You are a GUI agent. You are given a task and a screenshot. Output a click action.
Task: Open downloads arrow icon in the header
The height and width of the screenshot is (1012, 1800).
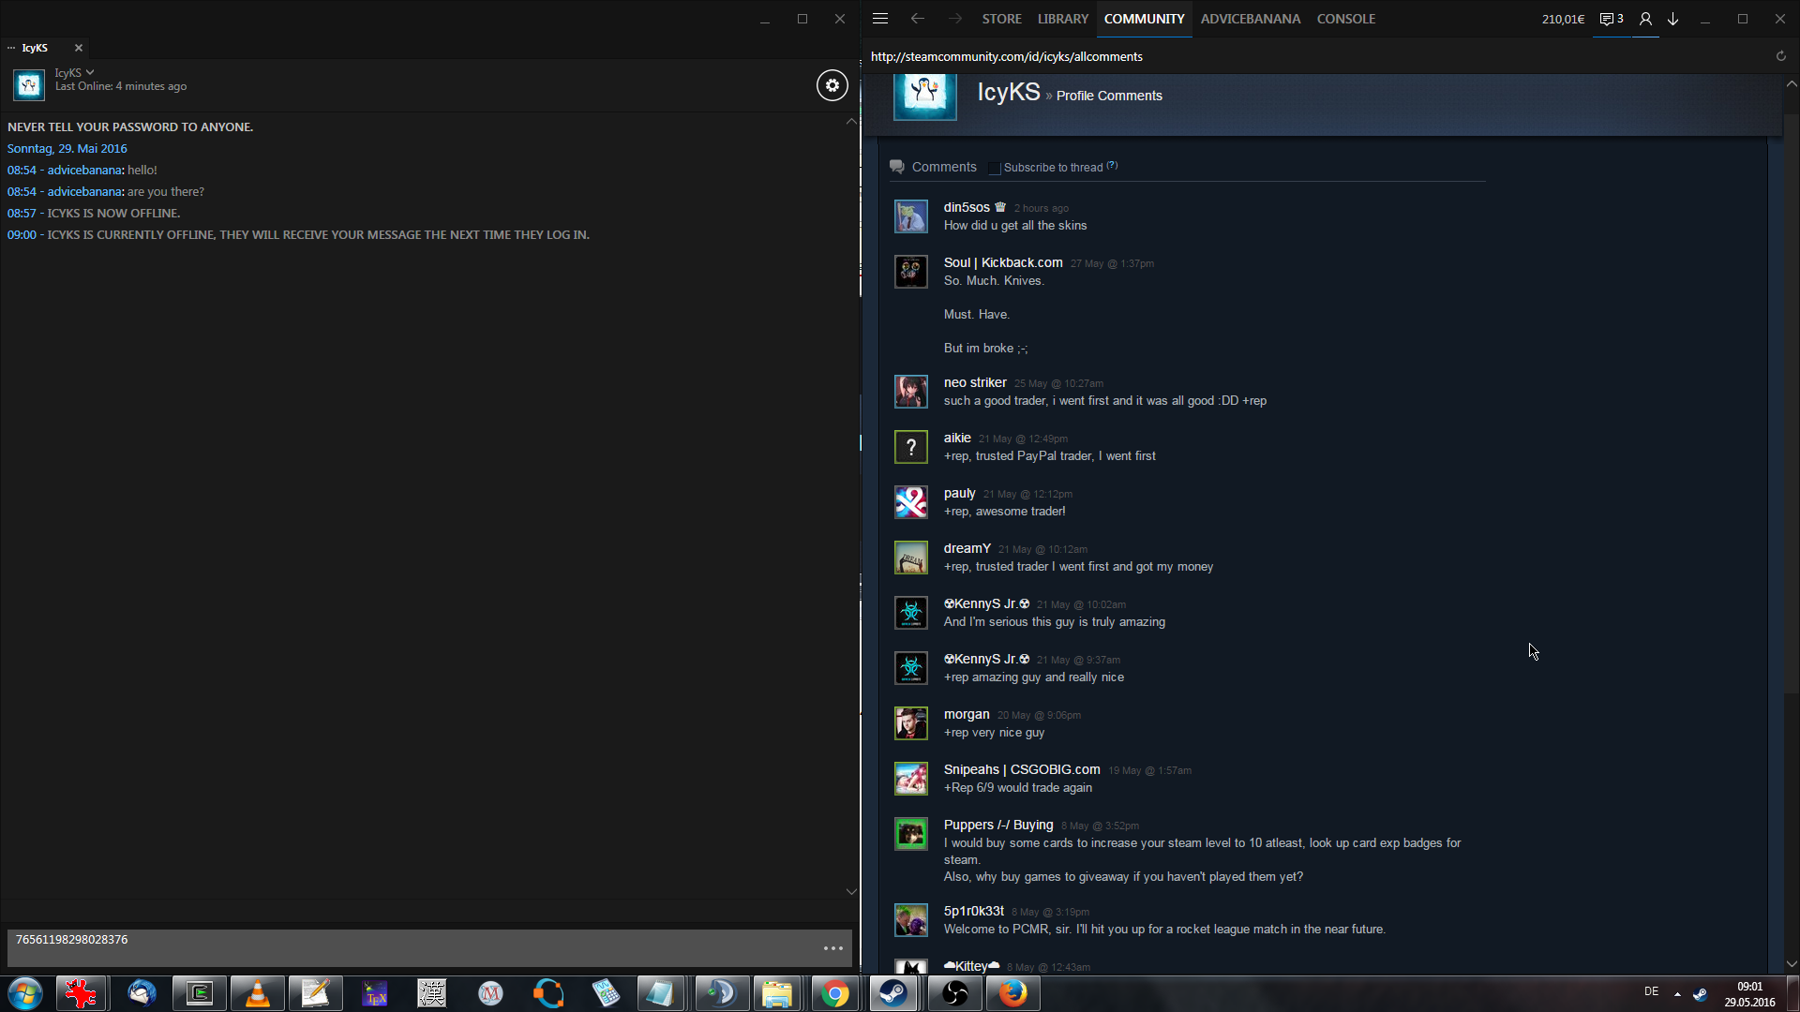pos(1672,19)
